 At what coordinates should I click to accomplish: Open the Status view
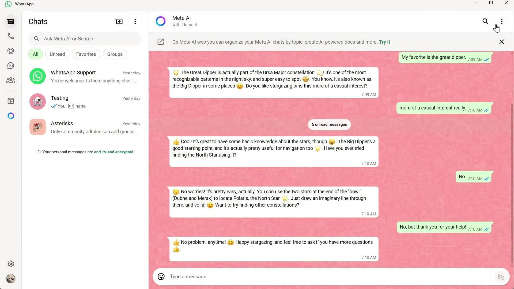tap(11, 51)
